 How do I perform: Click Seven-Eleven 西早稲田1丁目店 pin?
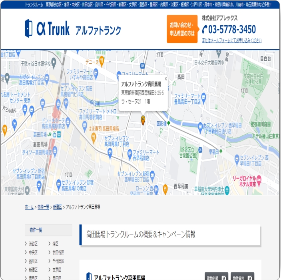(x=237, y=160)
